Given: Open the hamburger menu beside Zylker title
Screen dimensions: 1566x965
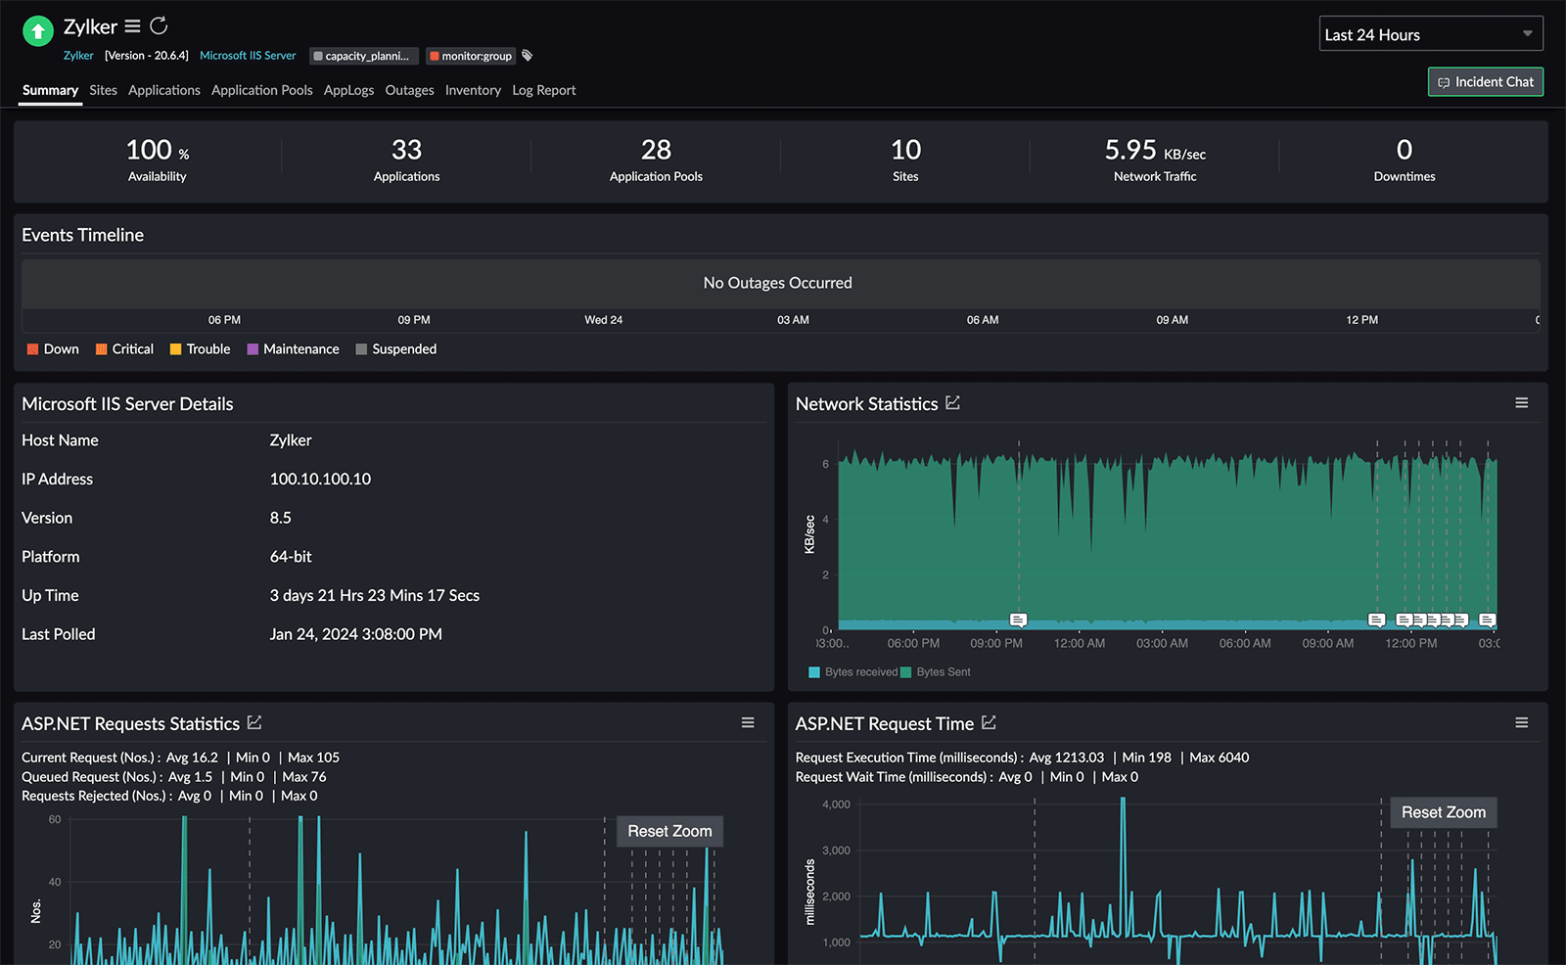Looking at the screenshot, I should point(132,26).
